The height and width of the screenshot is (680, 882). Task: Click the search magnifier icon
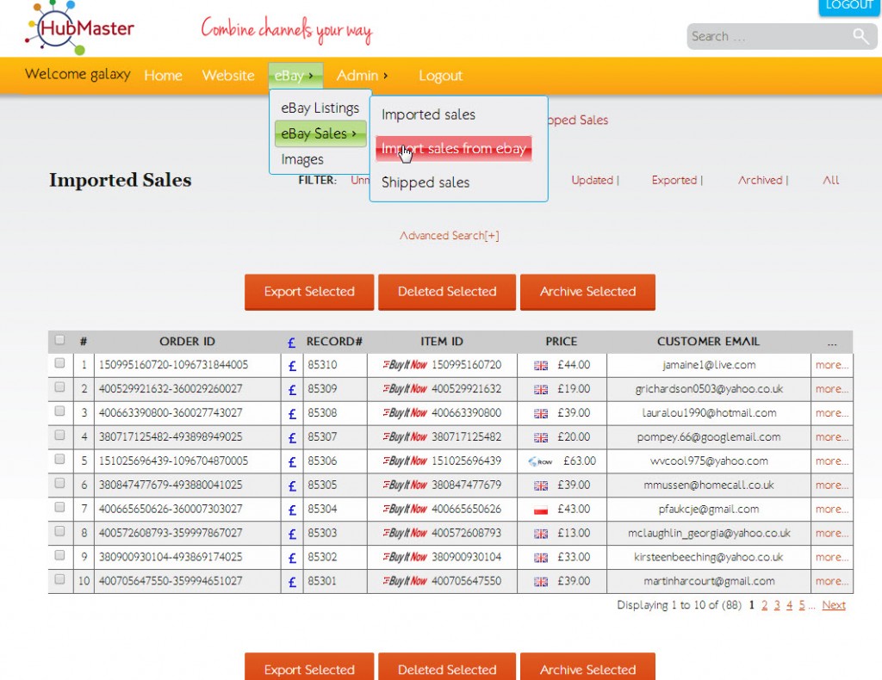pos(860,36)
